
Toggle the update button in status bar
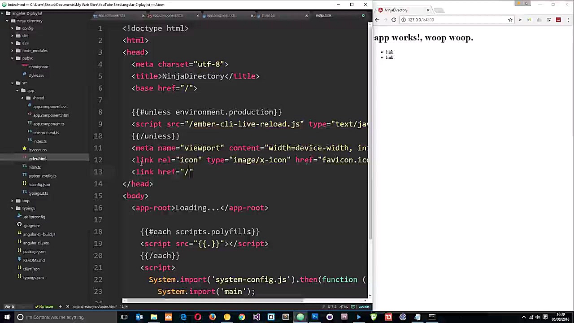(x=364, y=306)
